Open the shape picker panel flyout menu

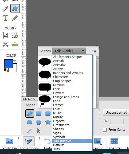(x=94, y=51)
